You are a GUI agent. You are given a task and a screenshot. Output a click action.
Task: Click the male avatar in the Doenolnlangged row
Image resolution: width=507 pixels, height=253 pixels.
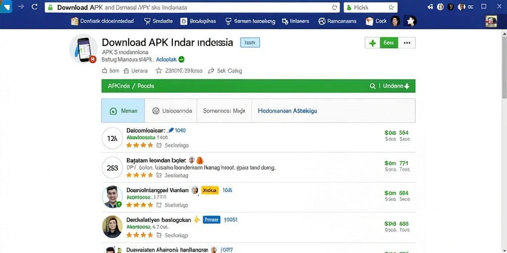pos(112,197)
